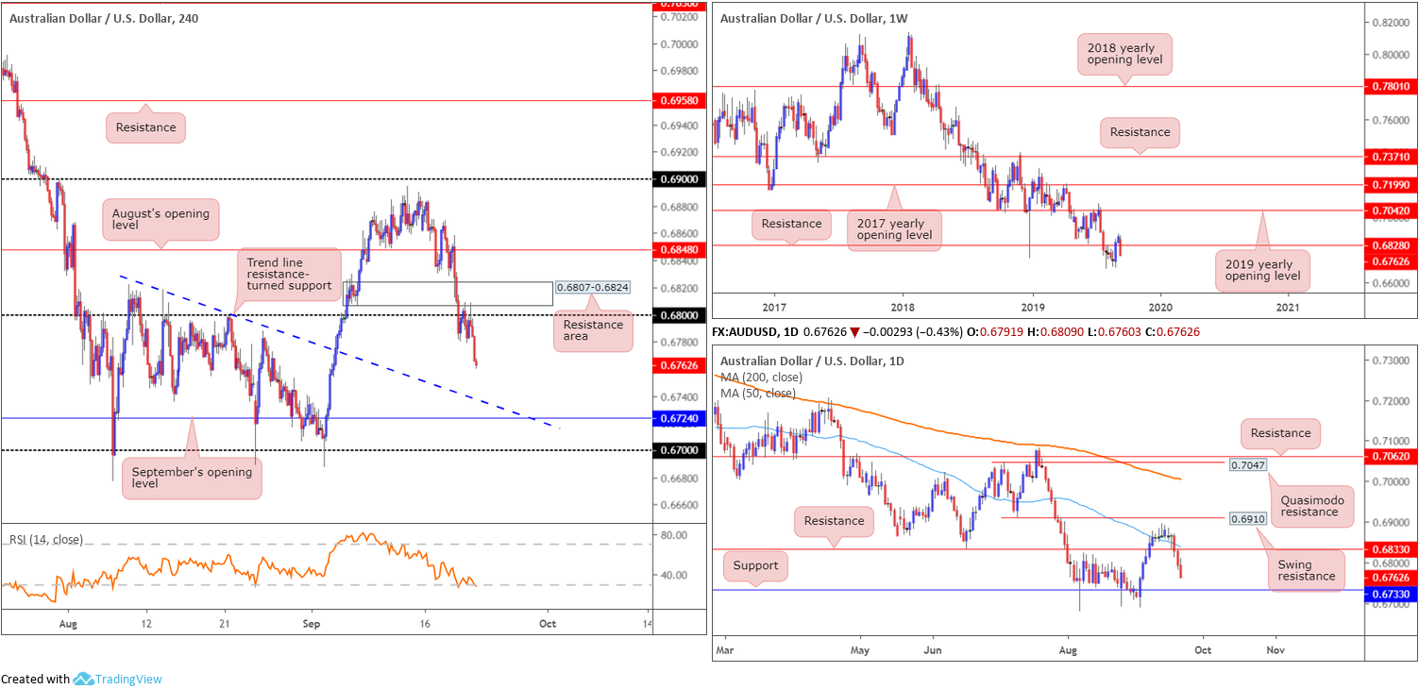Click the '2018 yearly opening level' callout
The height and width of the screenshot is (689, 1419).
coord(1124,55)
